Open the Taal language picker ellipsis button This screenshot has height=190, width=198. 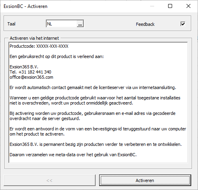click(x=80, y=24)
